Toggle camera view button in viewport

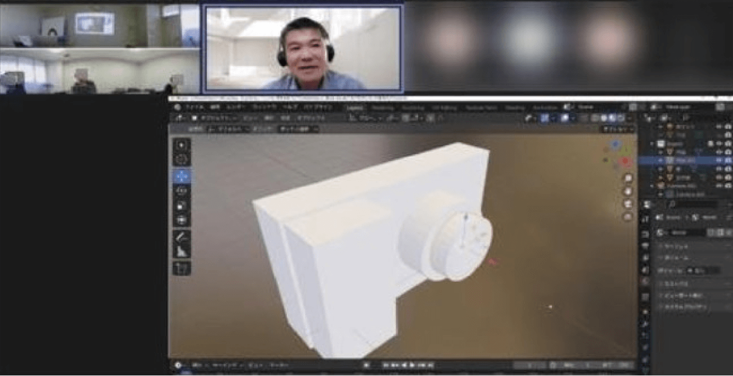(628, 204)
